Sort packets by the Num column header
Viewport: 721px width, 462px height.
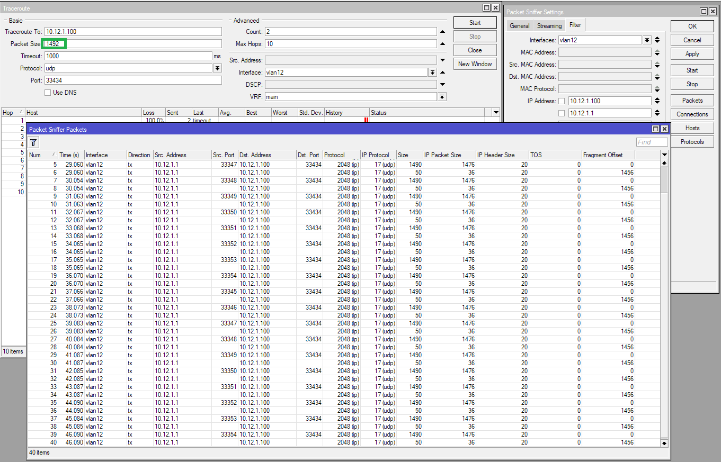[42, 155]
